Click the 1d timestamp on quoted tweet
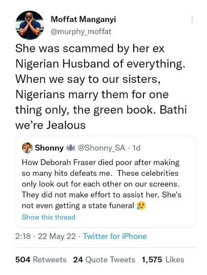The image size is (207, 275). 136,148
